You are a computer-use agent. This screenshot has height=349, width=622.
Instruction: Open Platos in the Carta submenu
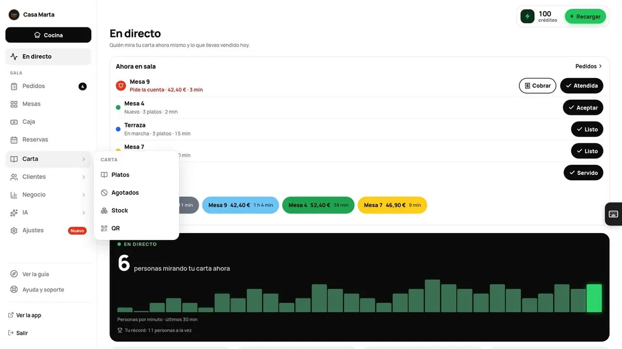136,175
